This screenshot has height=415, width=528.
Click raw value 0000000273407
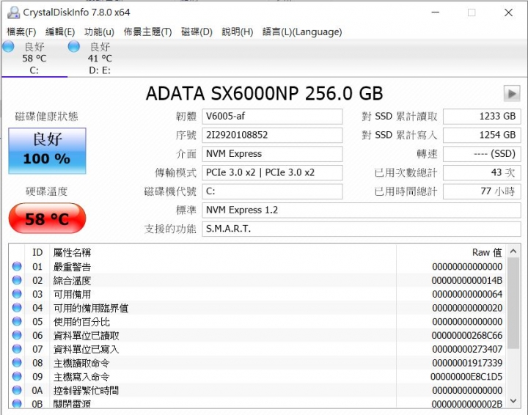point(467,349)
